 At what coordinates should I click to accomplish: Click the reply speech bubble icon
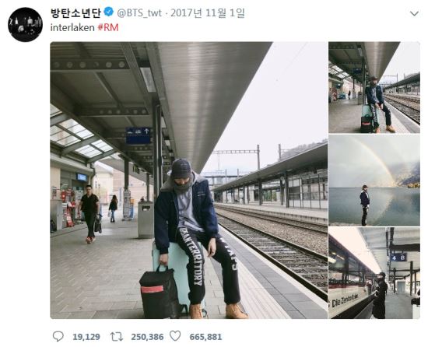58,336
